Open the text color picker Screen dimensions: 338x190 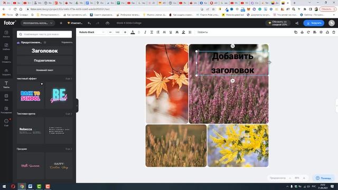[x=133, y=32]
